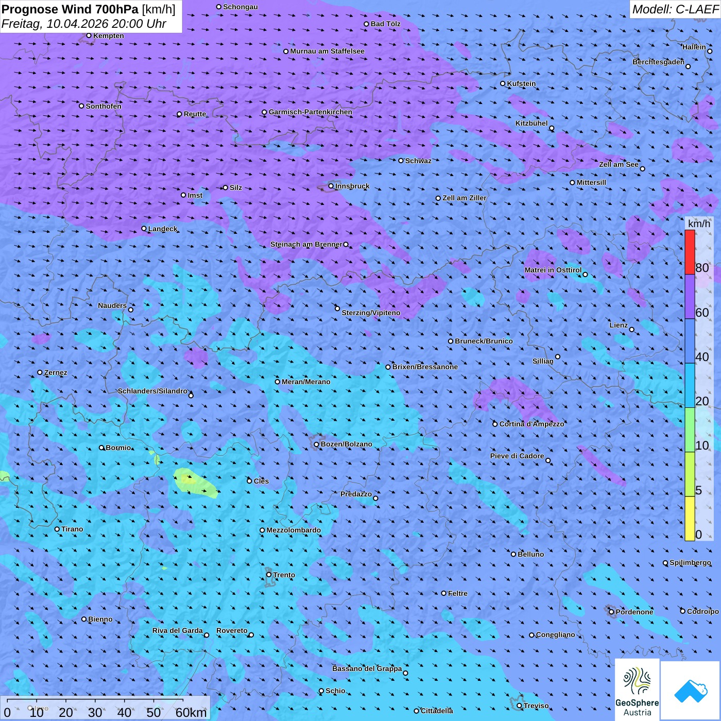Click the Rovereto label
The image size is (721, 721).
[232, 630]
